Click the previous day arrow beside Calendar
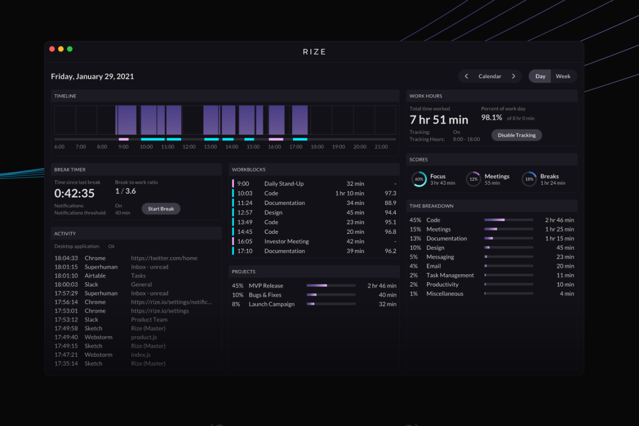This screenshot has height=426, width=639. pos(466,76)
